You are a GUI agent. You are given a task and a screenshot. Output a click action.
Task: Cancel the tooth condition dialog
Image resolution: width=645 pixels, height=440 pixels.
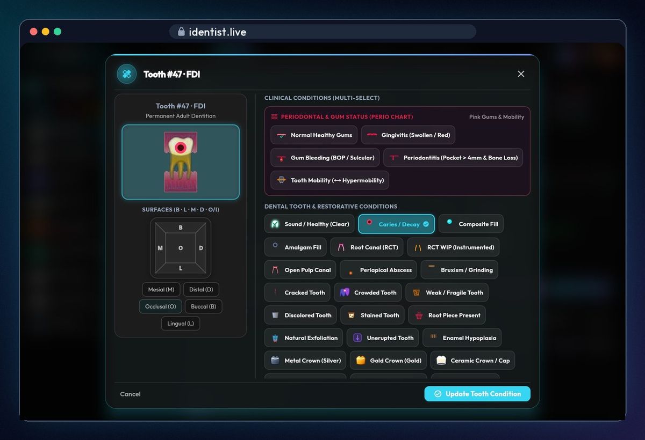(130, 394)
